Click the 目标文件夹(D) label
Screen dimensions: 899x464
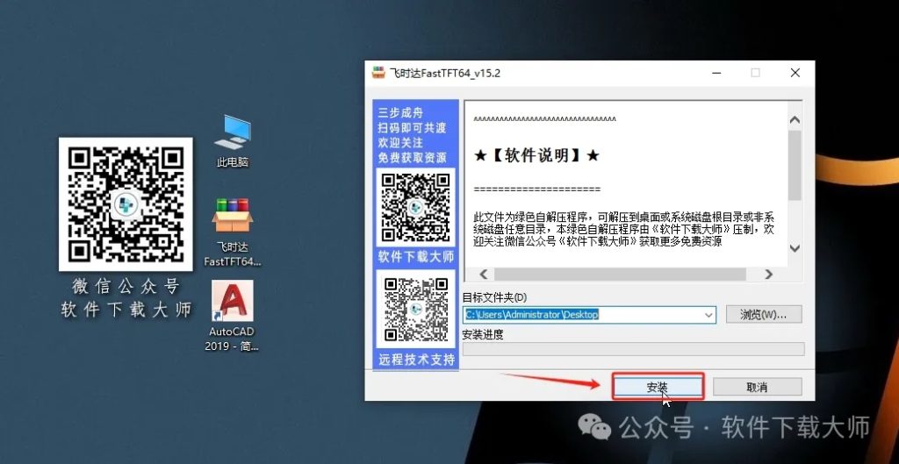tap(494, 297)
